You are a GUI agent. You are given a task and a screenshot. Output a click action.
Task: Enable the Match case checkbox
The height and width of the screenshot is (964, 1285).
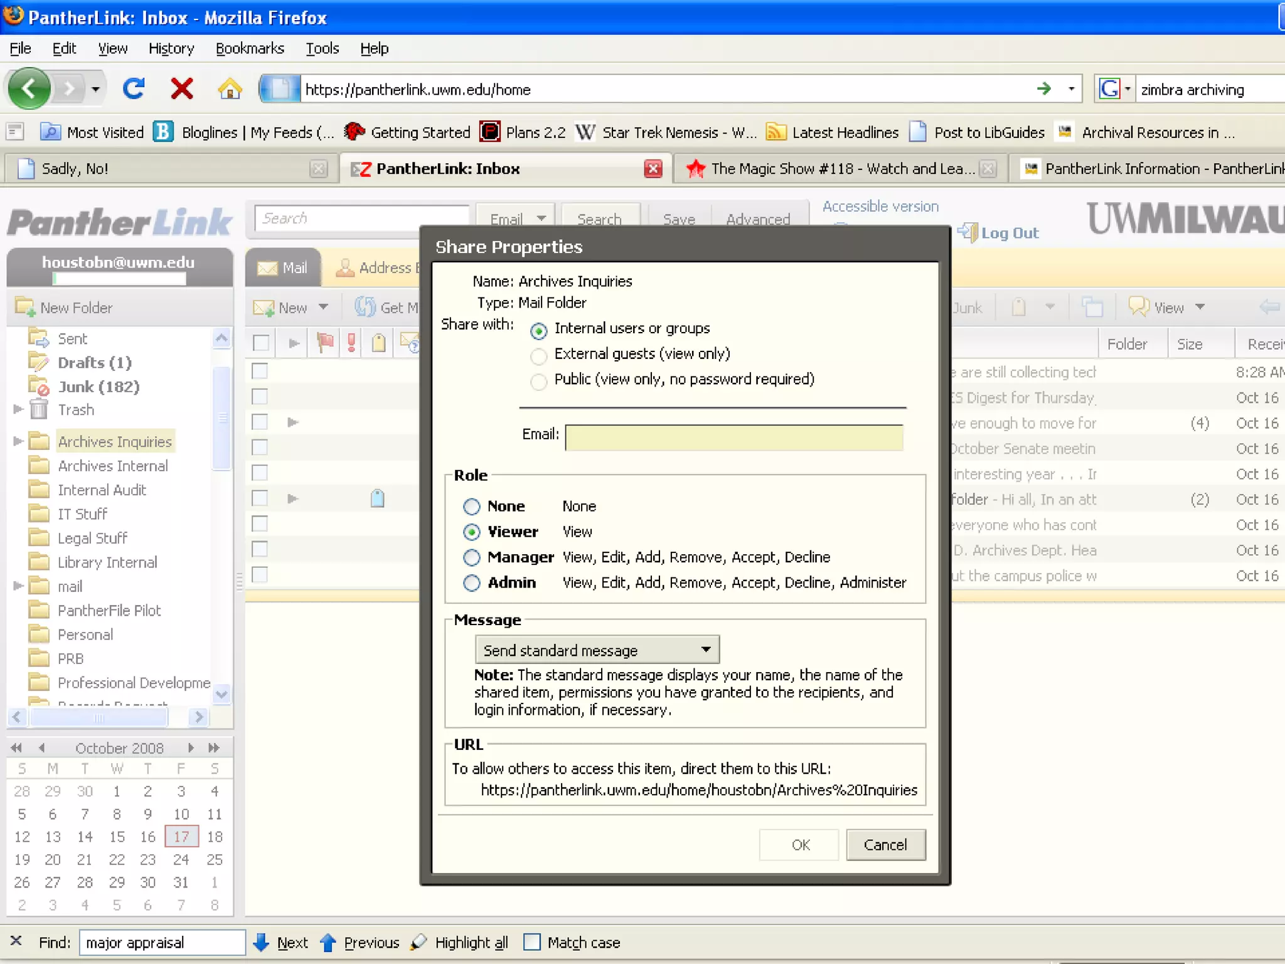click(532, 942)
